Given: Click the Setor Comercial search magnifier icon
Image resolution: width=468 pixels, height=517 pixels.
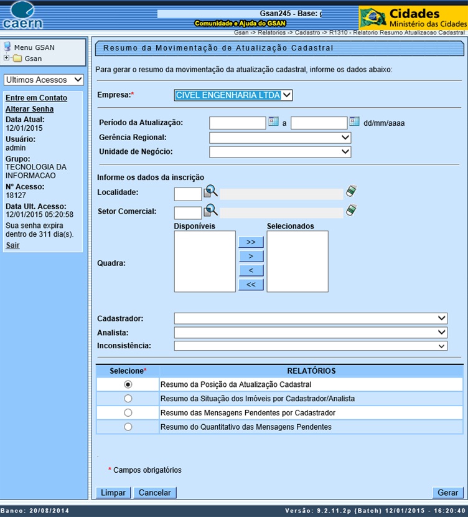Looking at the screenshot, I should [x=210, y=211].
